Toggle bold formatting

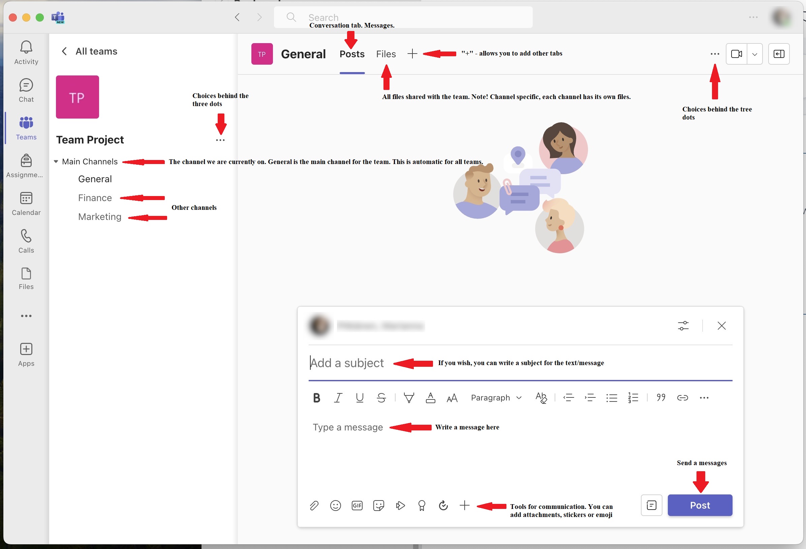pos(316,397)
